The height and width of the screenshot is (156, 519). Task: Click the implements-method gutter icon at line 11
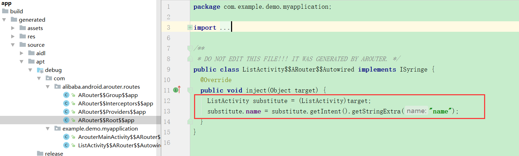pos(177,90)
